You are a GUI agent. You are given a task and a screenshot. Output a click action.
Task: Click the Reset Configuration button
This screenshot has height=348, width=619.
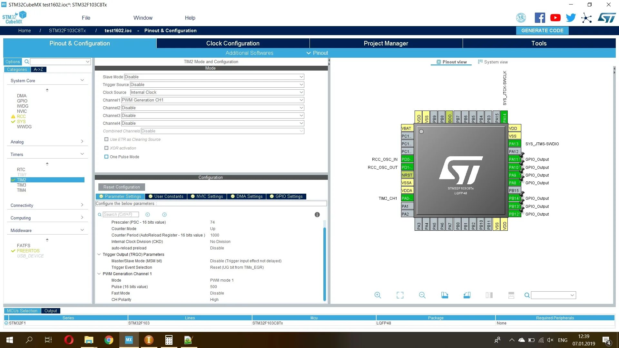tap(122, 187)
